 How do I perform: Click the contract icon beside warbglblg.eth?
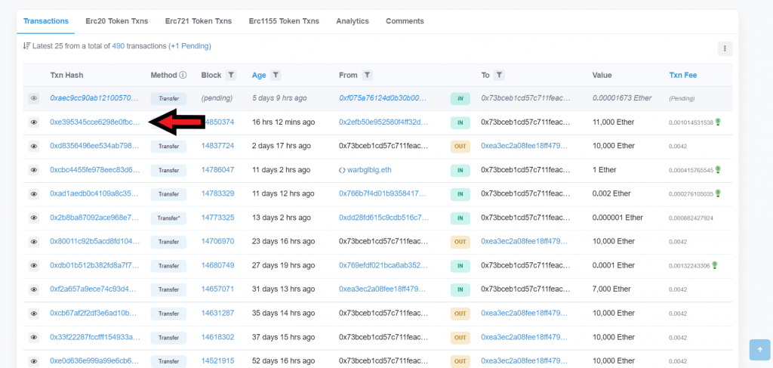point(342,170)
